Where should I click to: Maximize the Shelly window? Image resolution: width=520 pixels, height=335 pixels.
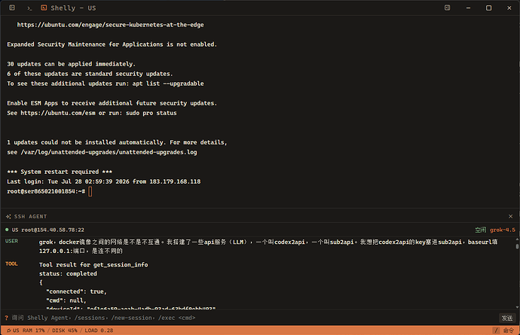pyautogui.click(x=488, y=8)
